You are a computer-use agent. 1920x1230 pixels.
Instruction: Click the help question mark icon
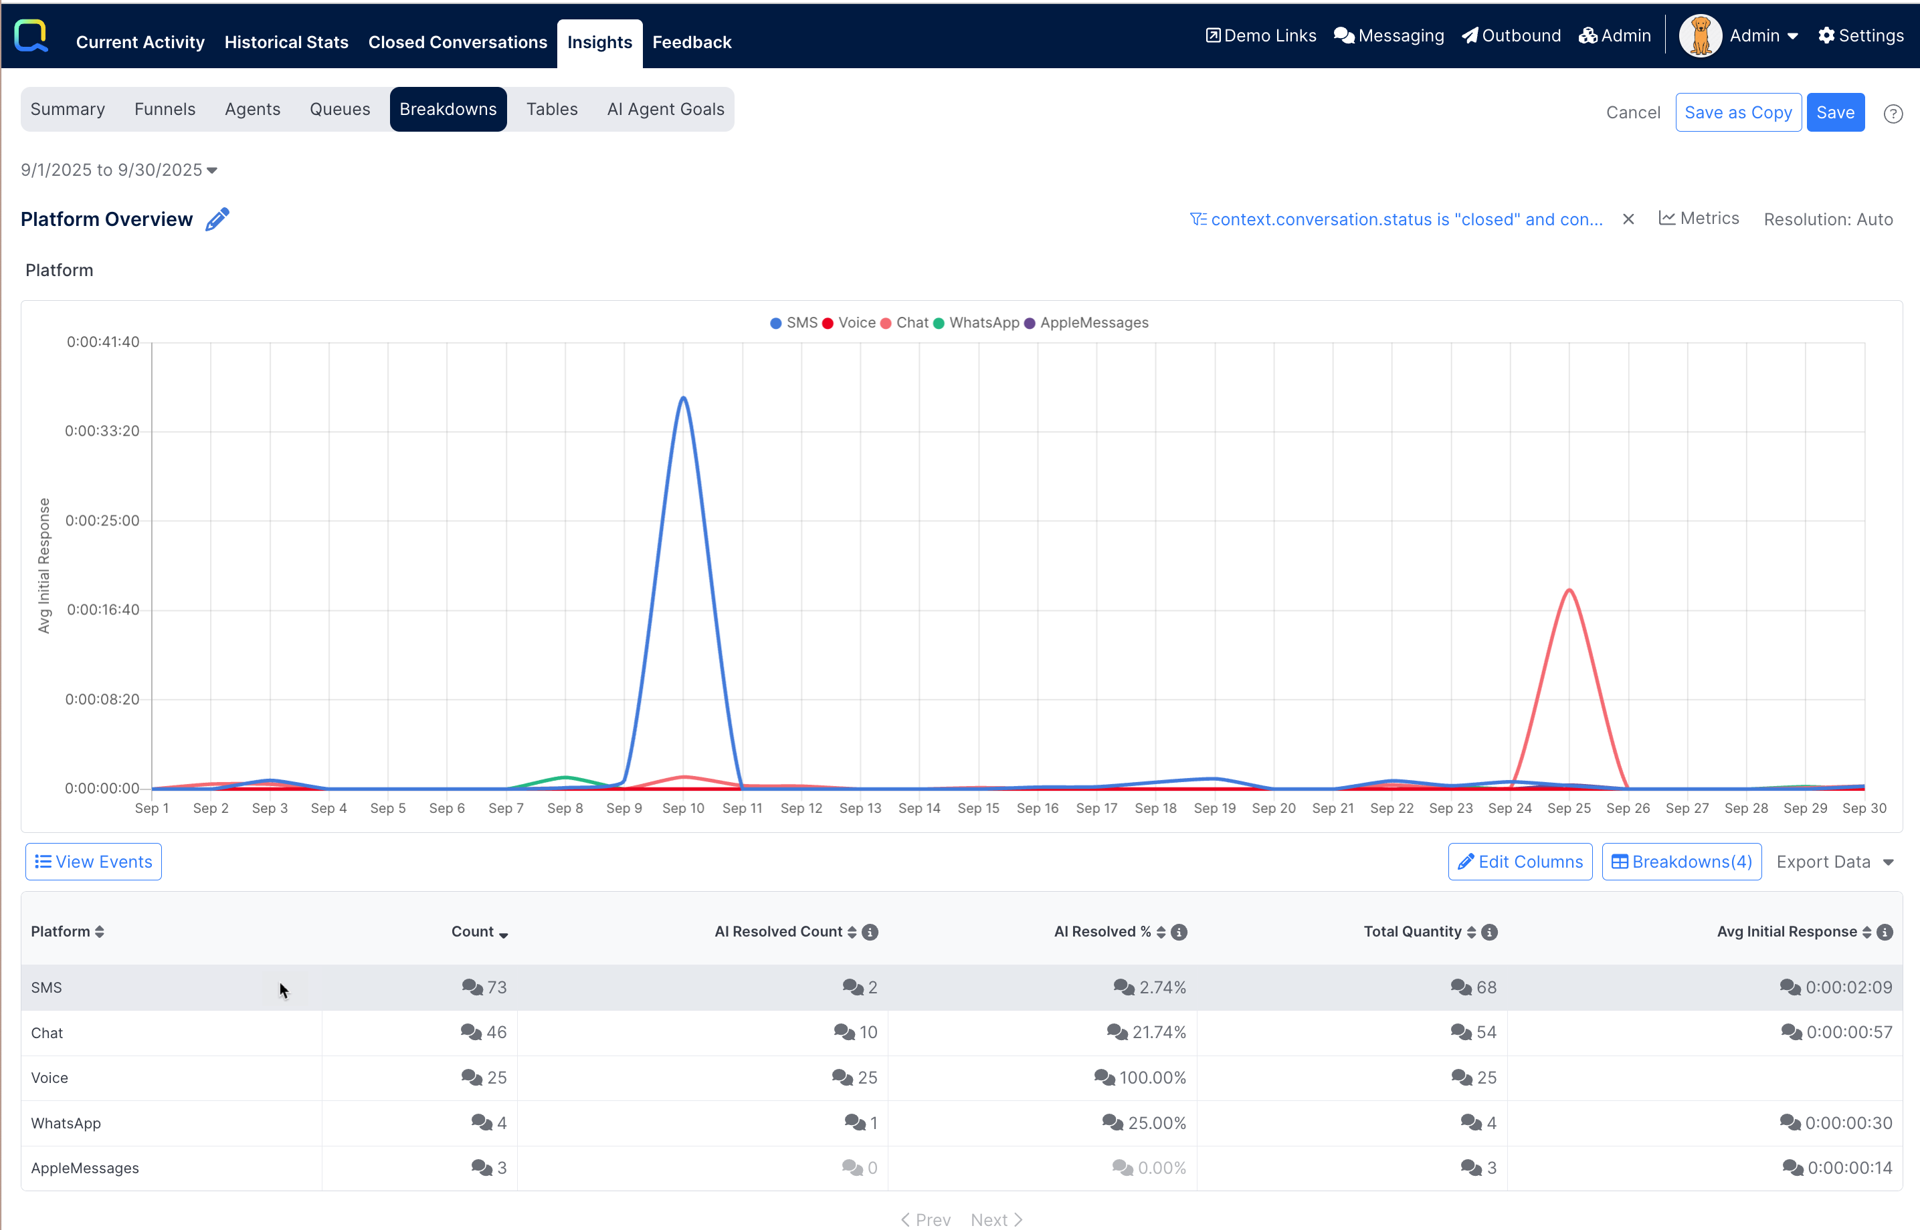pyautogui.click(x=1892, y=114)
